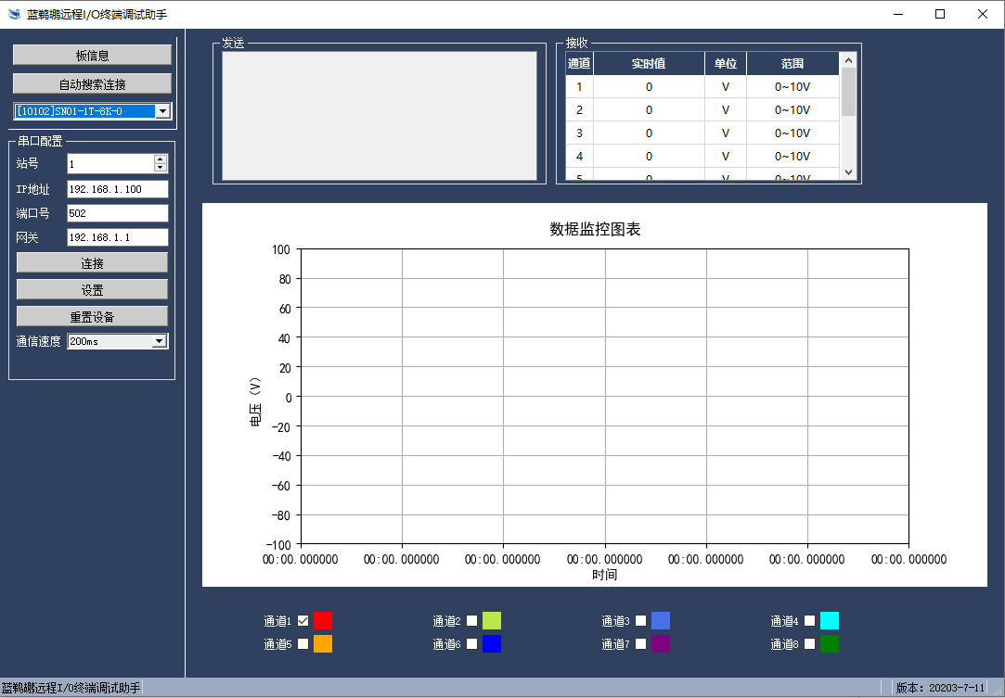Click the 重置设备 button
The height and width of the screenshot is (698, 1005).
tap(92, 316)
